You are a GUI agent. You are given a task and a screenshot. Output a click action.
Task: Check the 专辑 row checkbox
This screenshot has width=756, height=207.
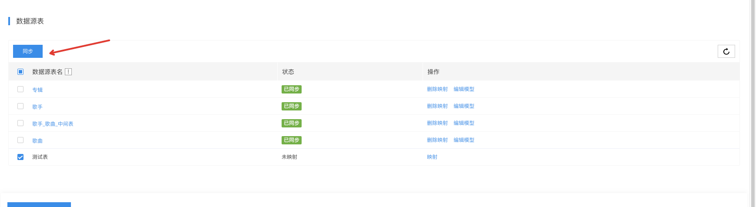20,89
